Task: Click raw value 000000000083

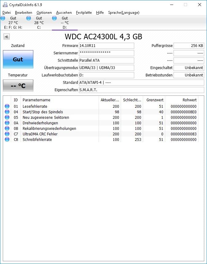Action: point(184,134)
